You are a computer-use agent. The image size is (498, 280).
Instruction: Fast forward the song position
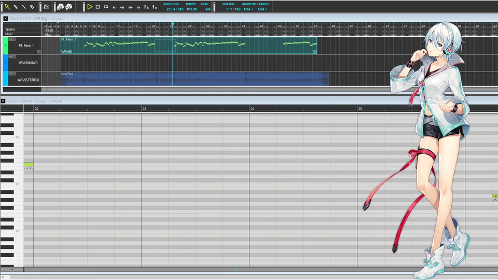tap(131, 7)
